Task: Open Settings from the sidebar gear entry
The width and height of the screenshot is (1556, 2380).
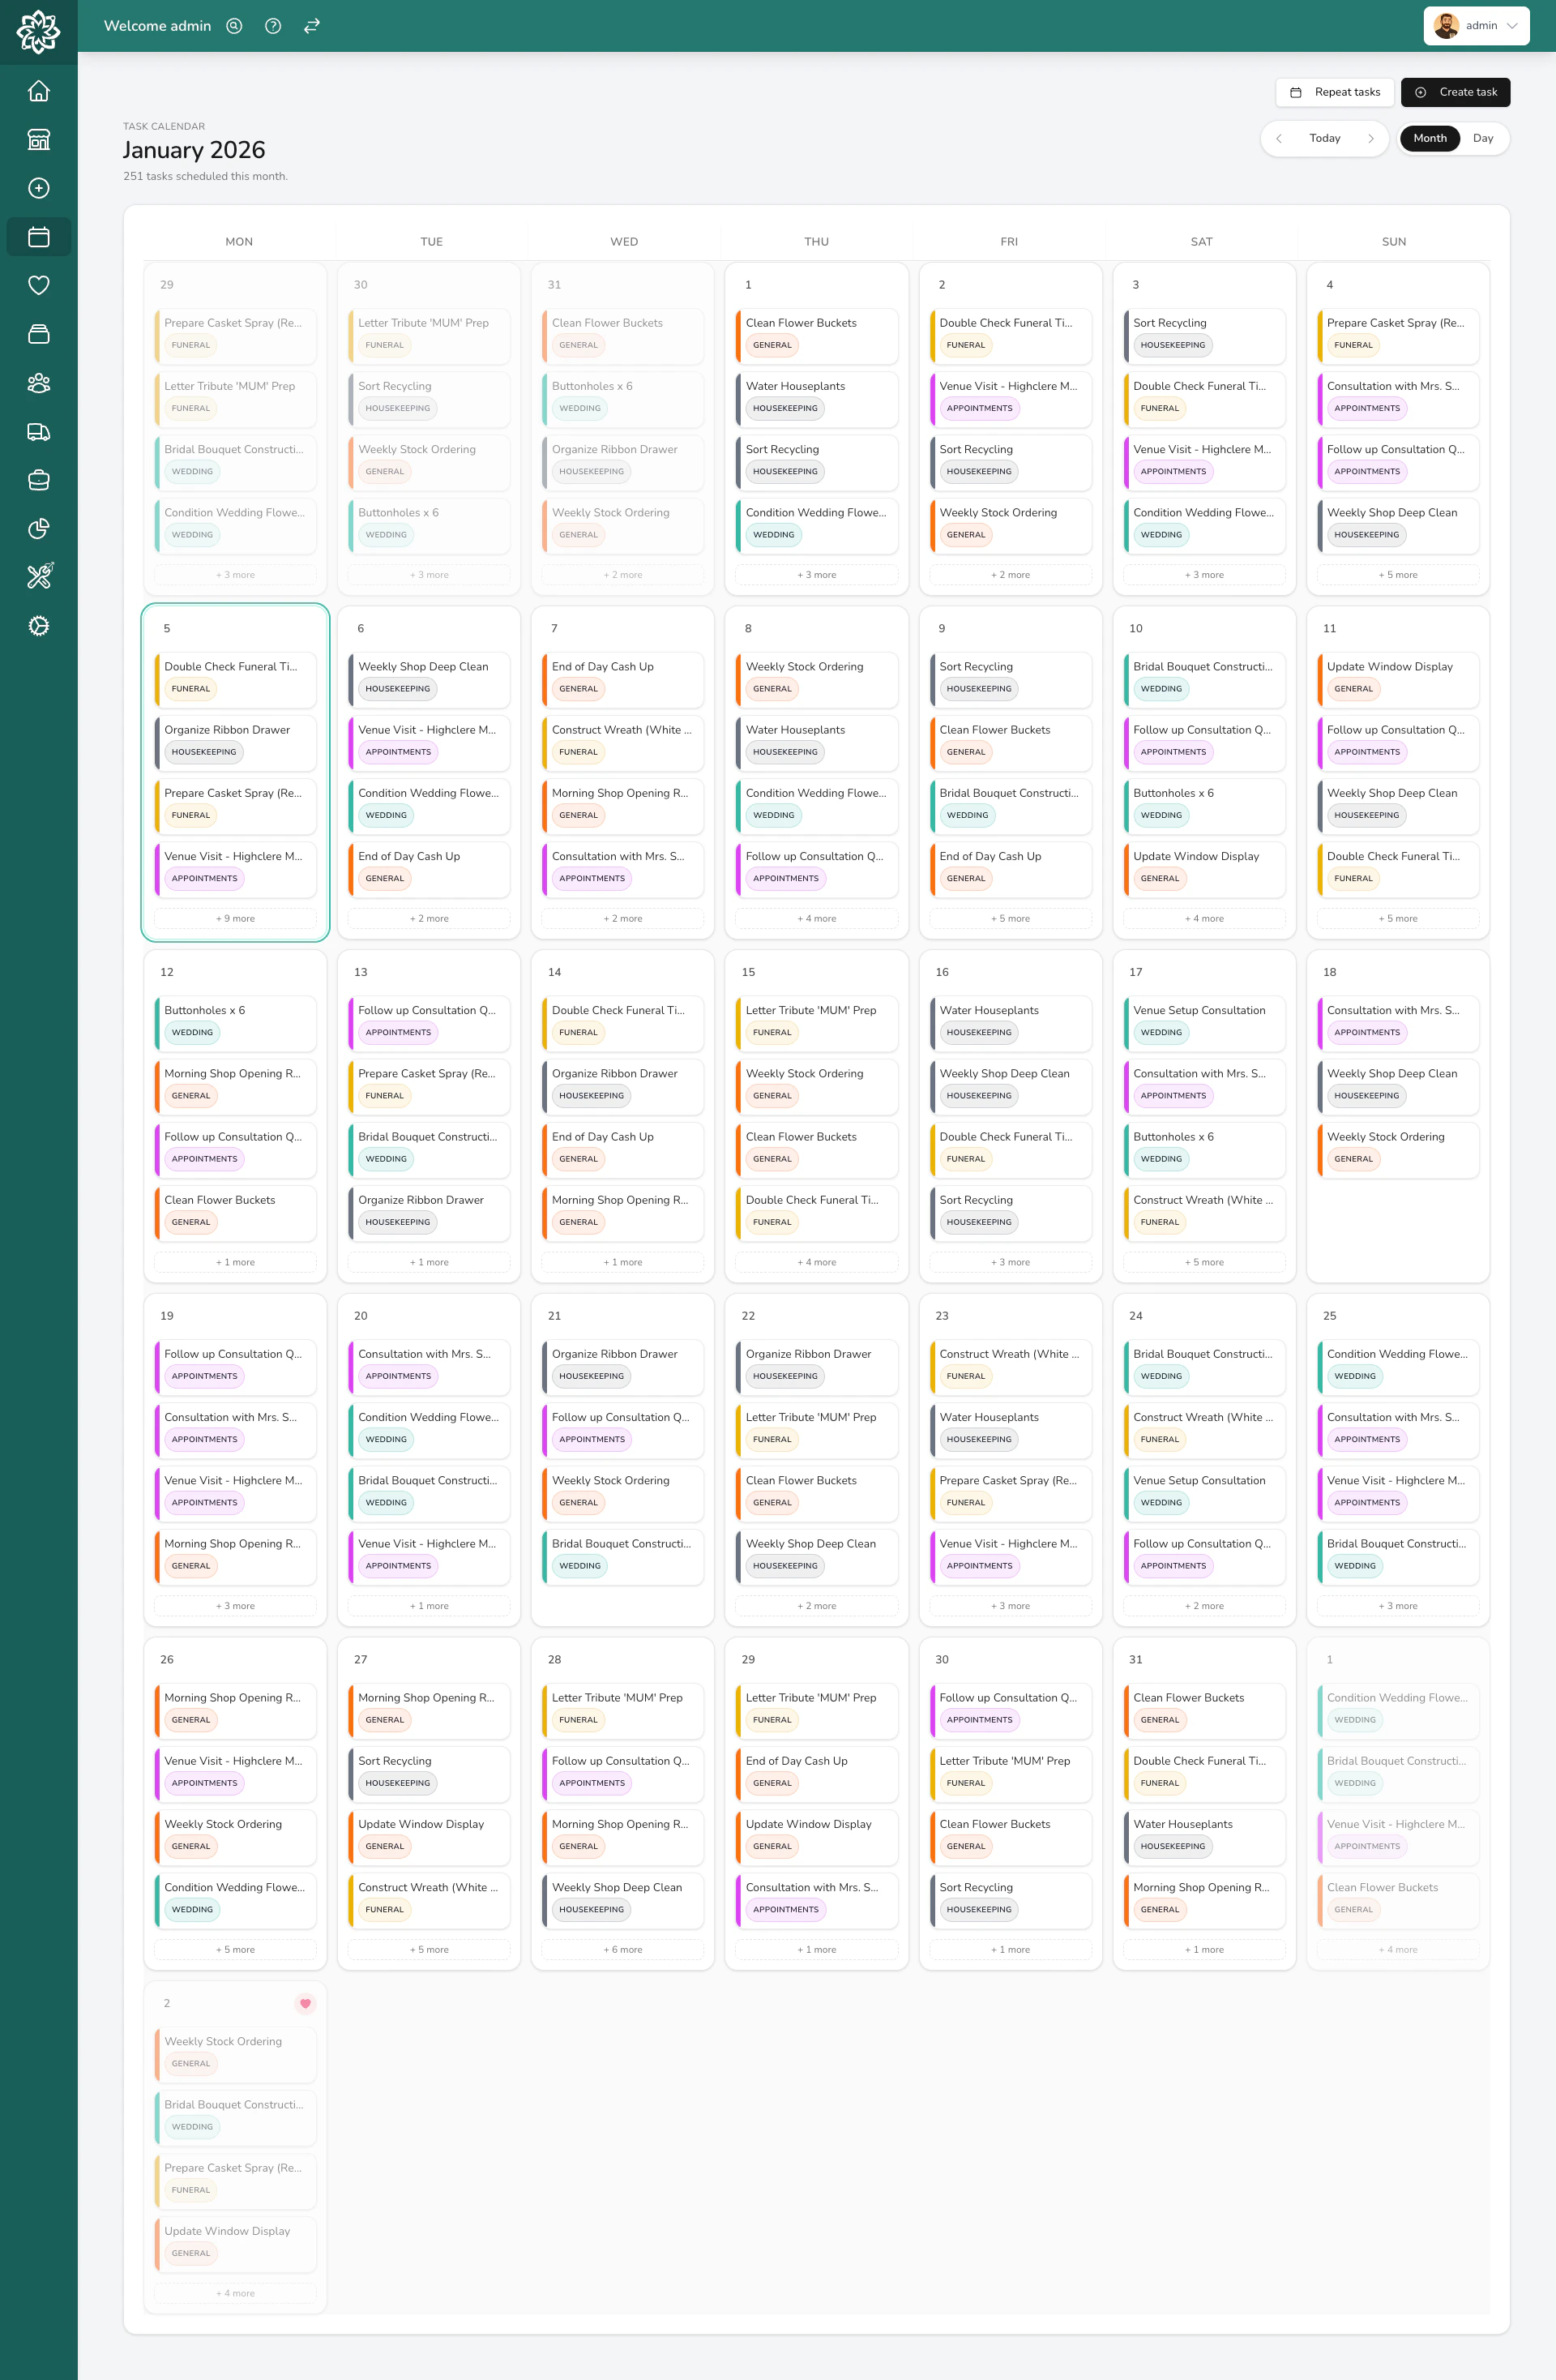Action: (39, 625)
